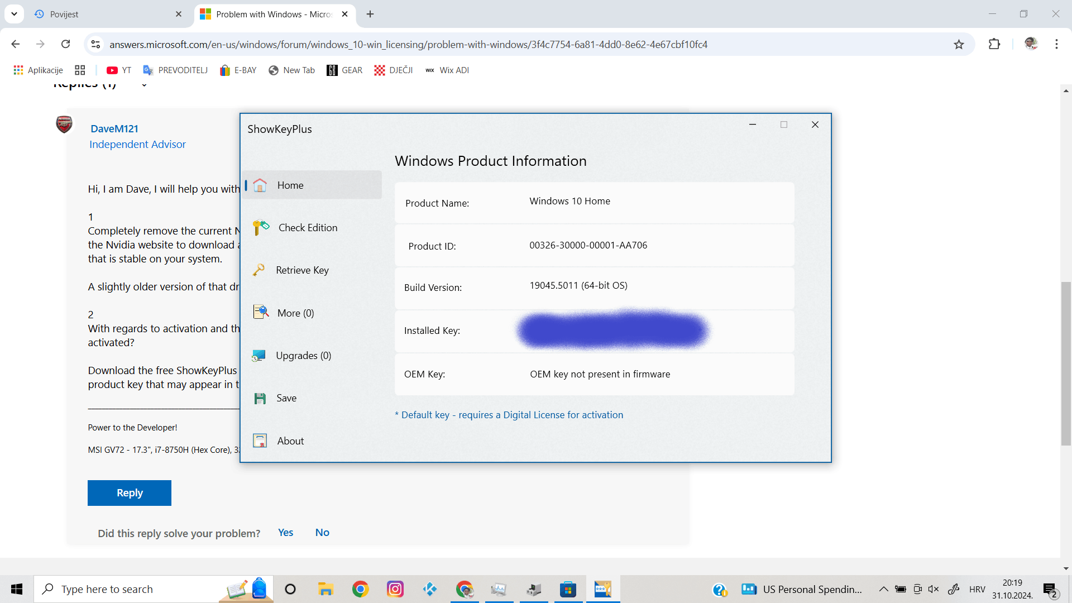Close the Problem with Windows tab
1072x603 pixels.
(344, 14)
